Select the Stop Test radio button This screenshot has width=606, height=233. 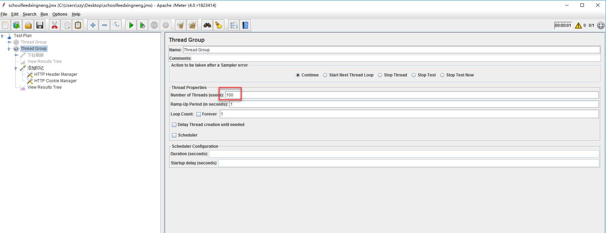point(414,75)
